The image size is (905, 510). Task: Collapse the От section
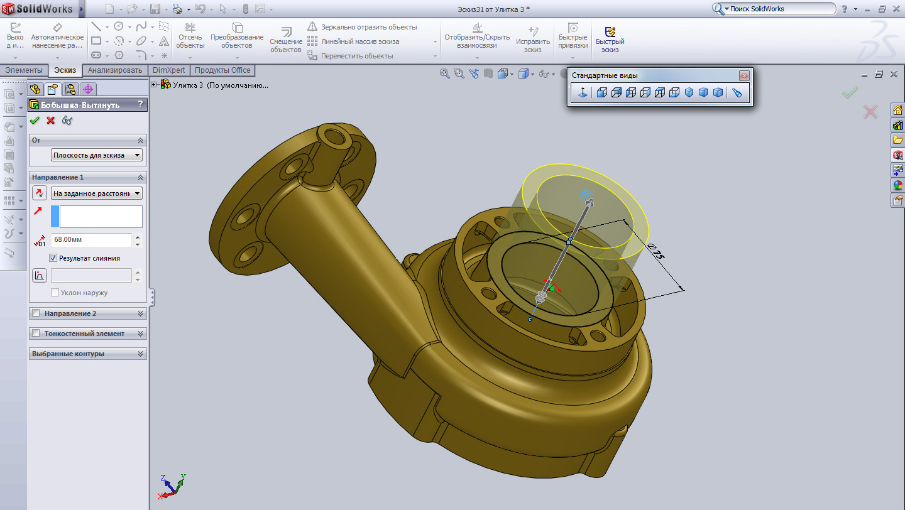click(141, 140)
